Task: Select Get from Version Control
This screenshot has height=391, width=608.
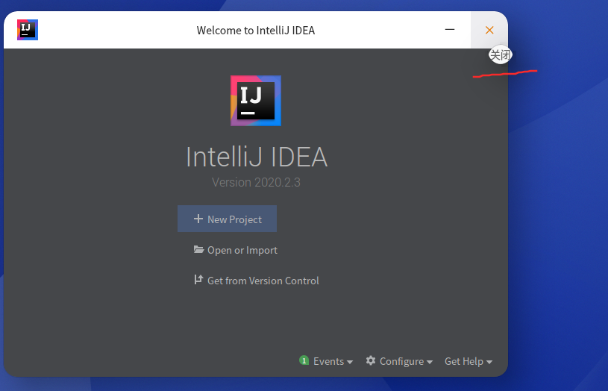Action: coord(263,281)
